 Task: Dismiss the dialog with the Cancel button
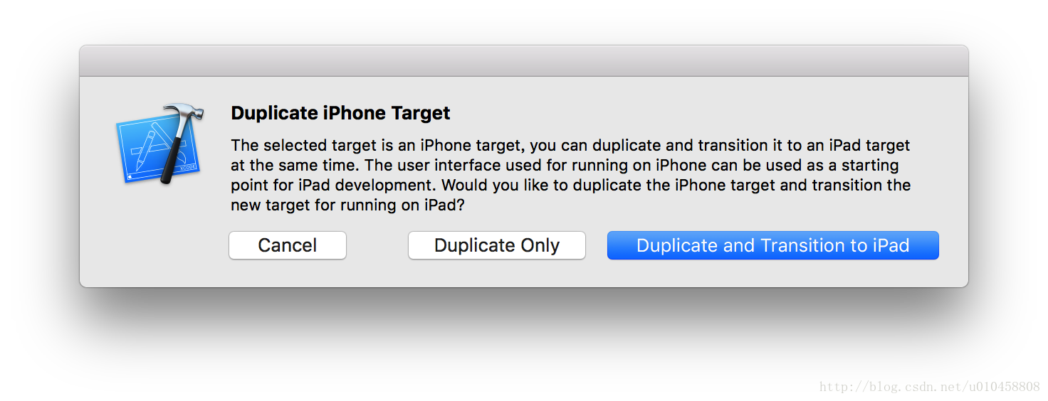point(288,245)
